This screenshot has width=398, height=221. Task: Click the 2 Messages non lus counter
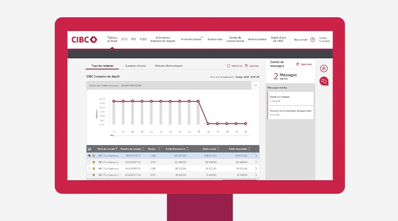click(x=285, y=76)
